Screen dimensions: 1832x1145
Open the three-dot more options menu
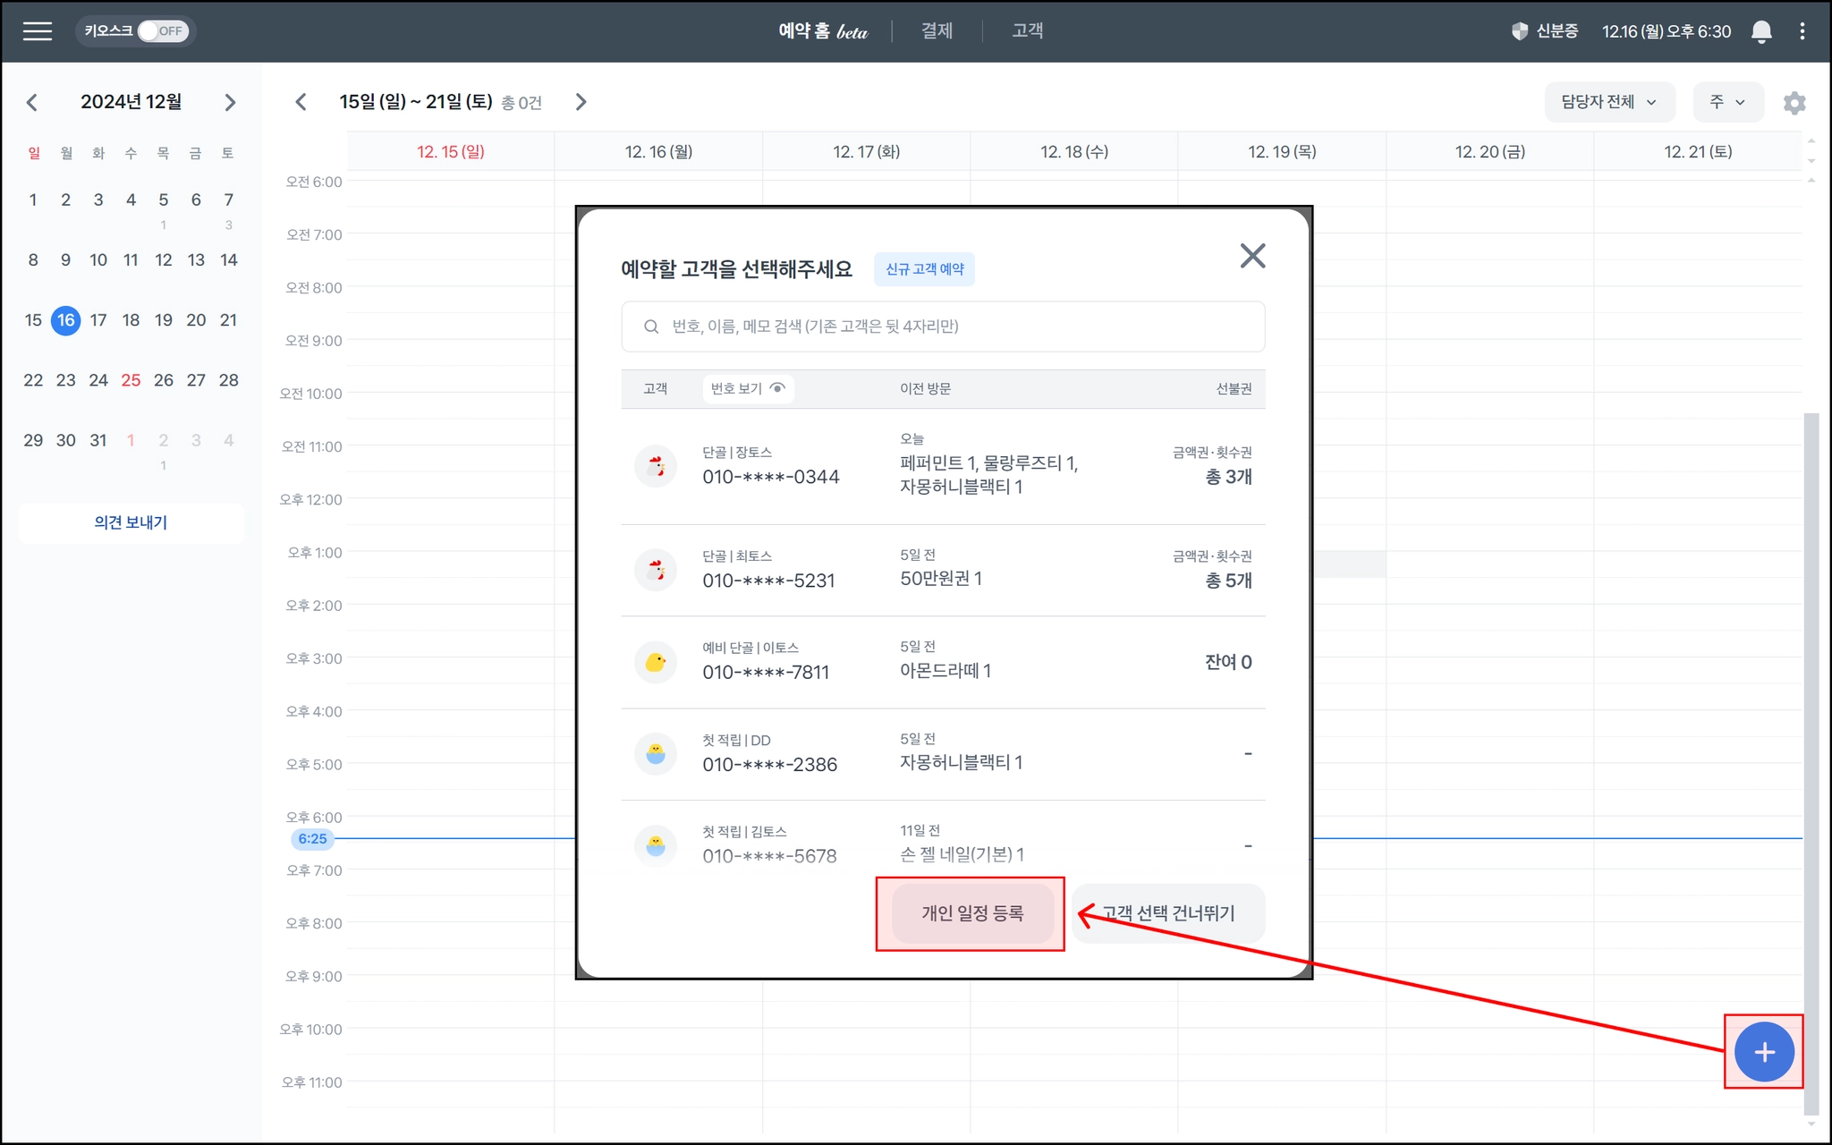1802,31
